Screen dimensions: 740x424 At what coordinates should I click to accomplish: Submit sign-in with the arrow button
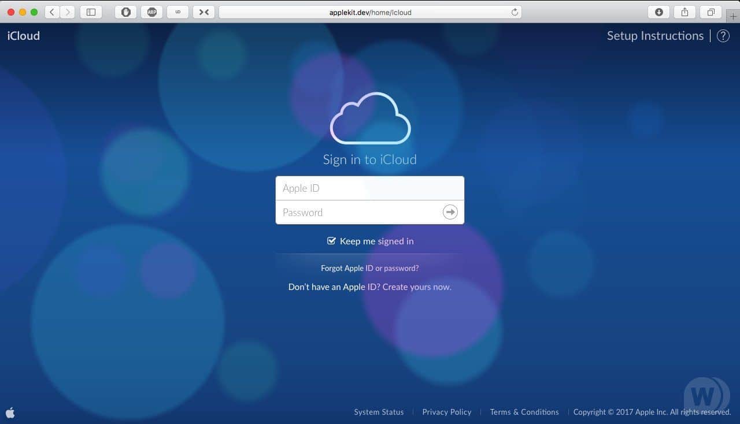(x=450, y=212)
